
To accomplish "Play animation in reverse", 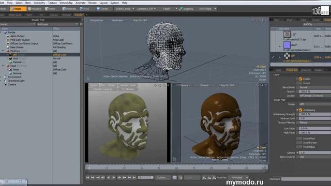I will [x=109, y=178].
